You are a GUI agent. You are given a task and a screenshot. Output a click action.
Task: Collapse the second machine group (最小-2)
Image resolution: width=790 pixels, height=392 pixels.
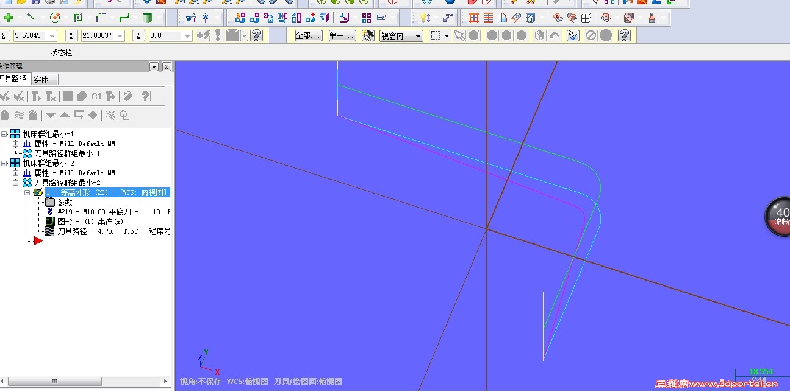pos(4,163)
